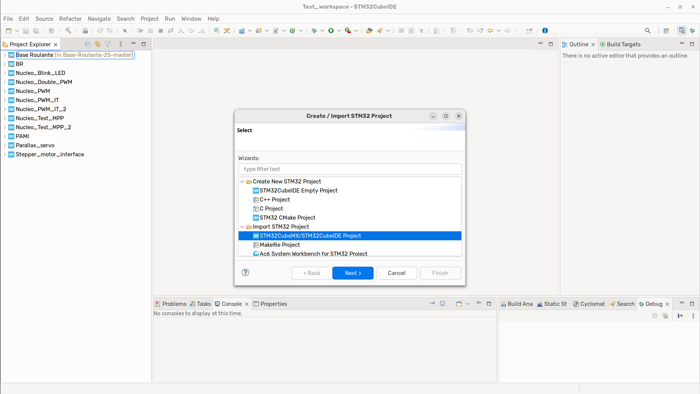700x394 pixels.
Task: Open the Refactor menu
Action: tap(70, 19)
